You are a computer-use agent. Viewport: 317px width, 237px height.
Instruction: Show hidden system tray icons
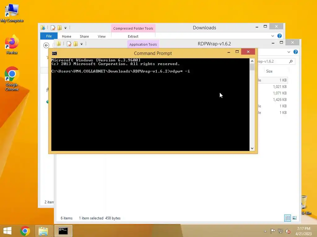coord(265,231)
